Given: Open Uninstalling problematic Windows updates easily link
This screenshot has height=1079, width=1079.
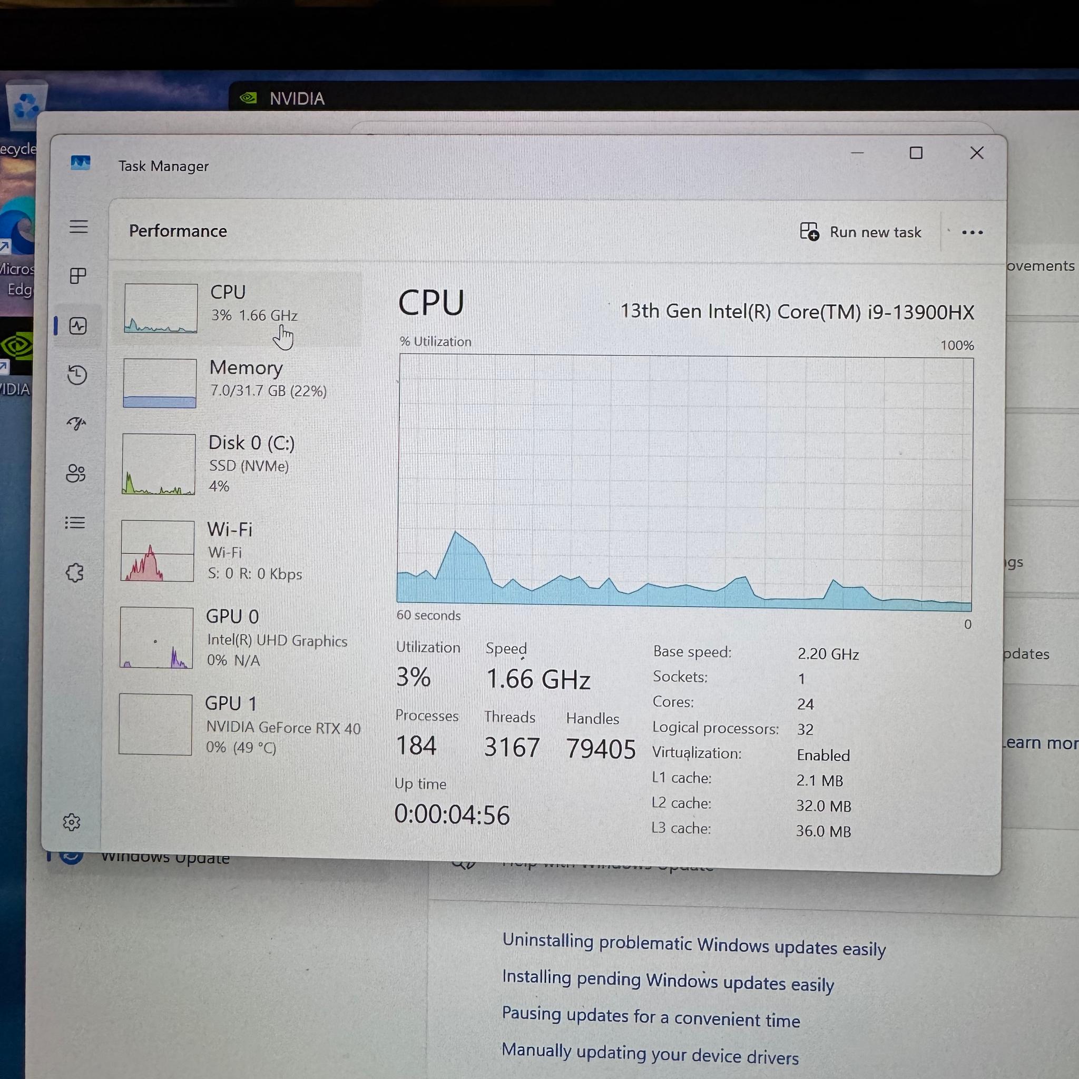Looking at the screenshot, I should pos(694,945).
